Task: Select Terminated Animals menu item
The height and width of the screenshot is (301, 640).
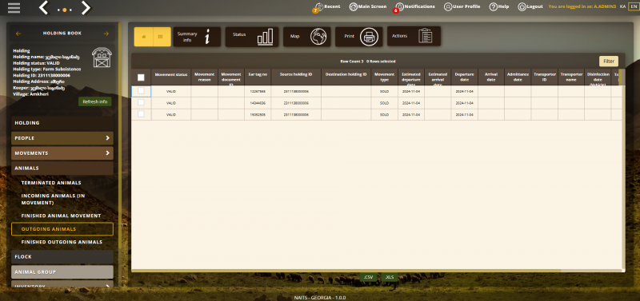Action: click(x=51, y=183)
